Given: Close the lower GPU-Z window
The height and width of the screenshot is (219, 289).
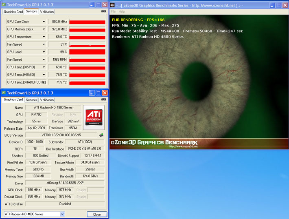Looking at the screenshot, I should coord(105,93).
